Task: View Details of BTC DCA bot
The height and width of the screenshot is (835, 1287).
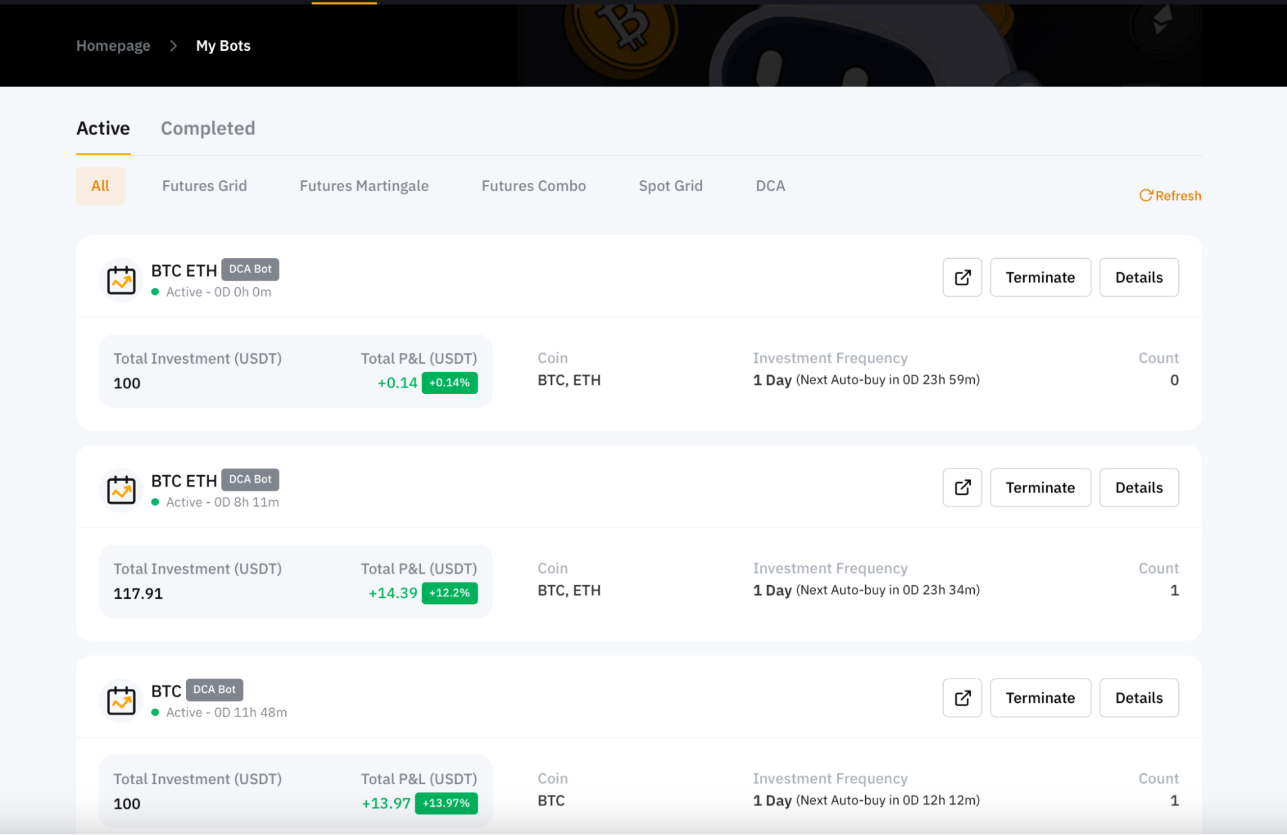Action: point(1138,698)
